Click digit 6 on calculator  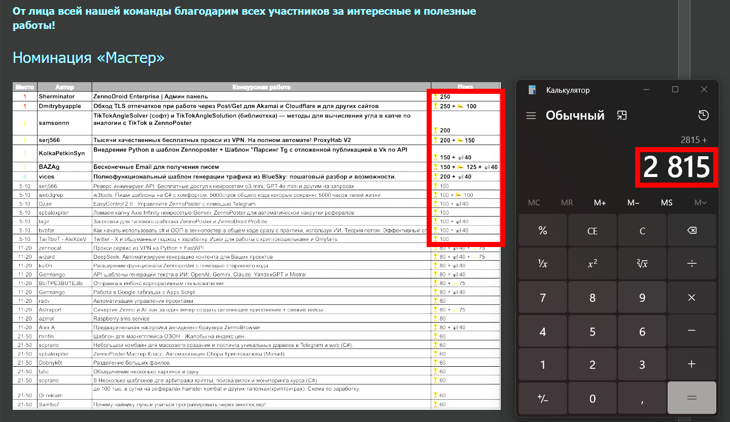[642, 331]
